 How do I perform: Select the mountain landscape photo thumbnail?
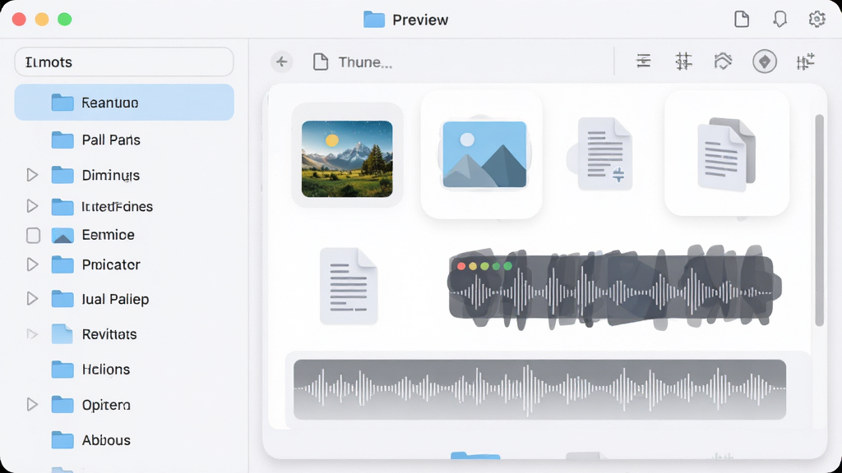tap(347, 158)
